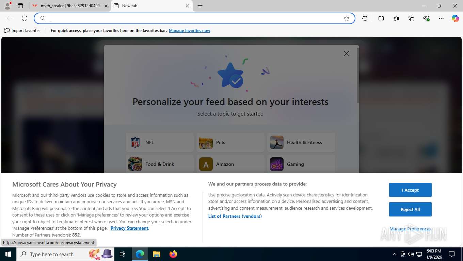Open the notification center icon
Screen dimensions: 463x261
(452, 254)
